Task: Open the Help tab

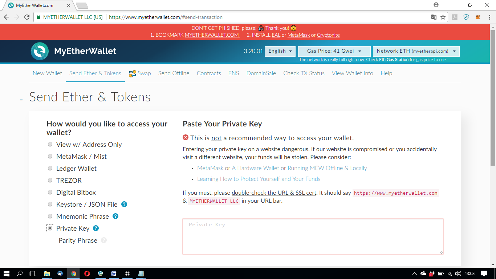Action: click(x=386, y=73)
